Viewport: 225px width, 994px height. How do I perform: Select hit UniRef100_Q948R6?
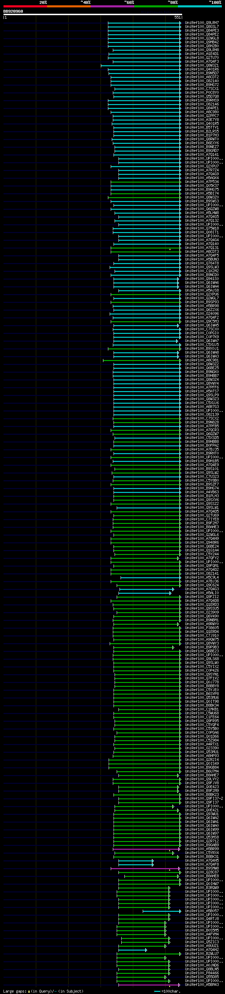[x=201, y=543]
